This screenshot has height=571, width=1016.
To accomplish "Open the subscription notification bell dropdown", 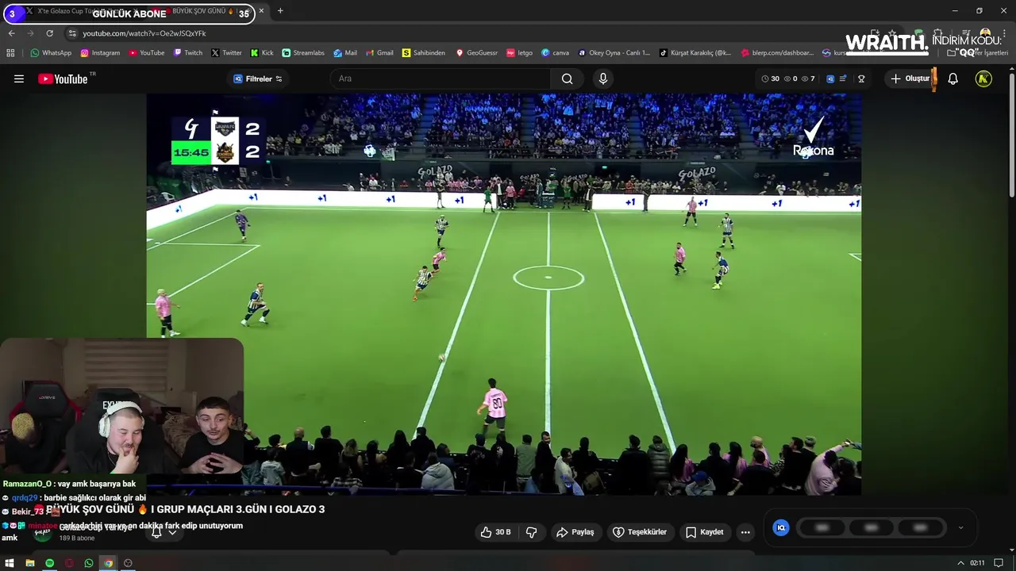I will (x=164, y=532).
